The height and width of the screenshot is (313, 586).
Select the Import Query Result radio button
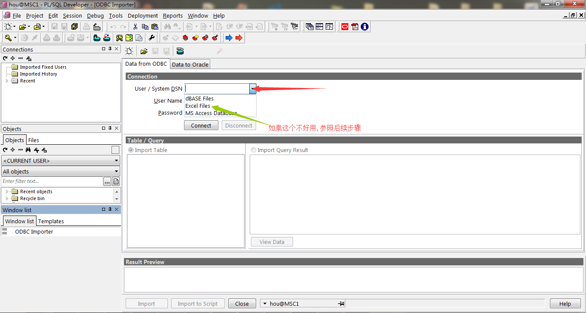[x=253, y=150]
